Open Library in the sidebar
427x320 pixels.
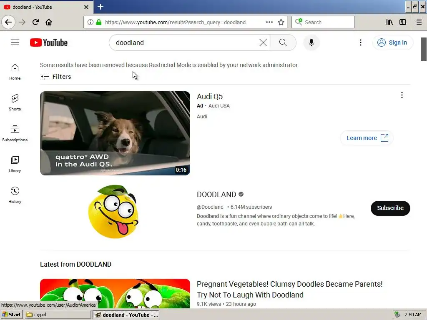[15, 164]
